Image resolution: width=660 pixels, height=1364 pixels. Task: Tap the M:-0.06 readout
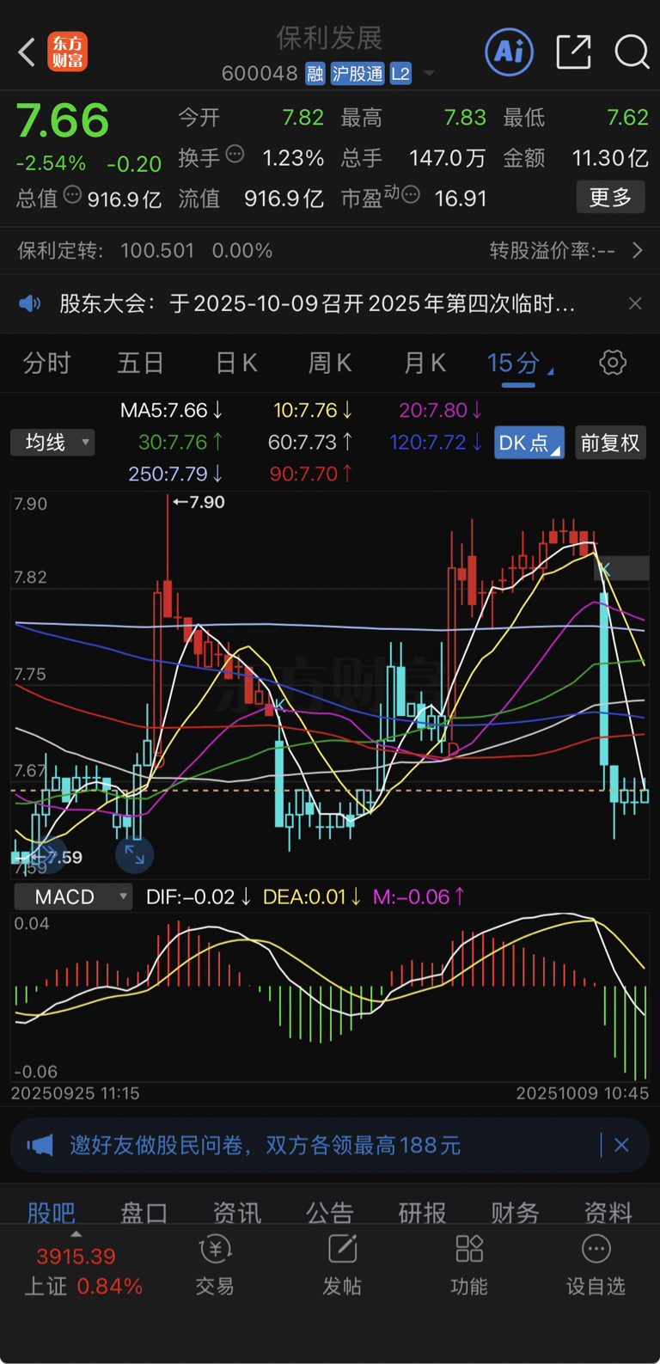click(x=419, y=896)
